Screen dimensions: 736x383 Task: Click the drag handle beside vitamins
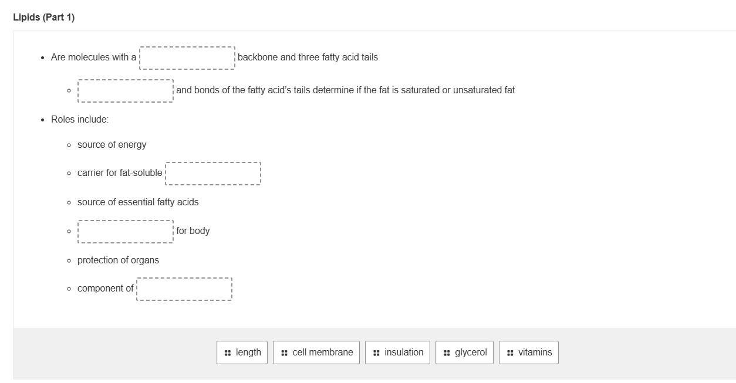click(x=510, y=353)
